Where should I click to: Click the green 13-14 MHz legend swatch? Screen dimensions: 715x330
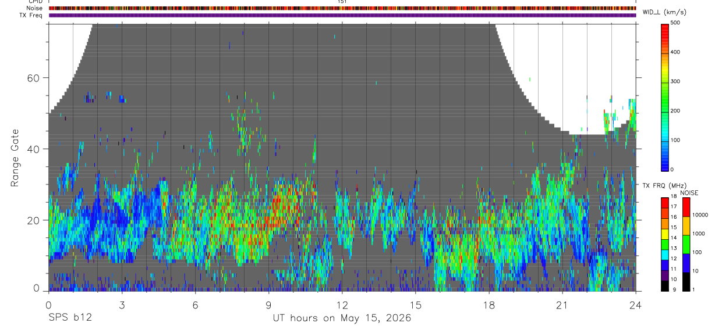[665, 244]
